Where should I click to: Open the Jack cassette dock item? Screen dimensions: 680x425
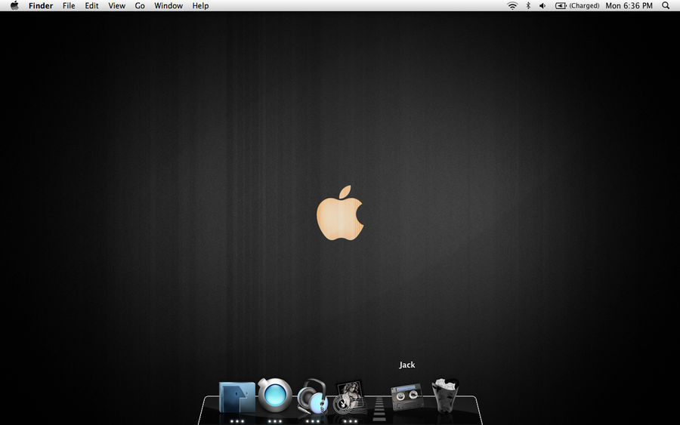406,396
